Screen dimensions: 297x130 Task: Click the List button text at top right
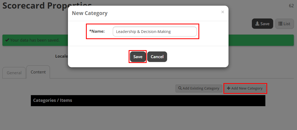(287, 24)
